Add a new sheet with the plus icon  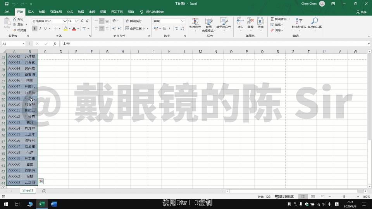click(x=44, y=191)
